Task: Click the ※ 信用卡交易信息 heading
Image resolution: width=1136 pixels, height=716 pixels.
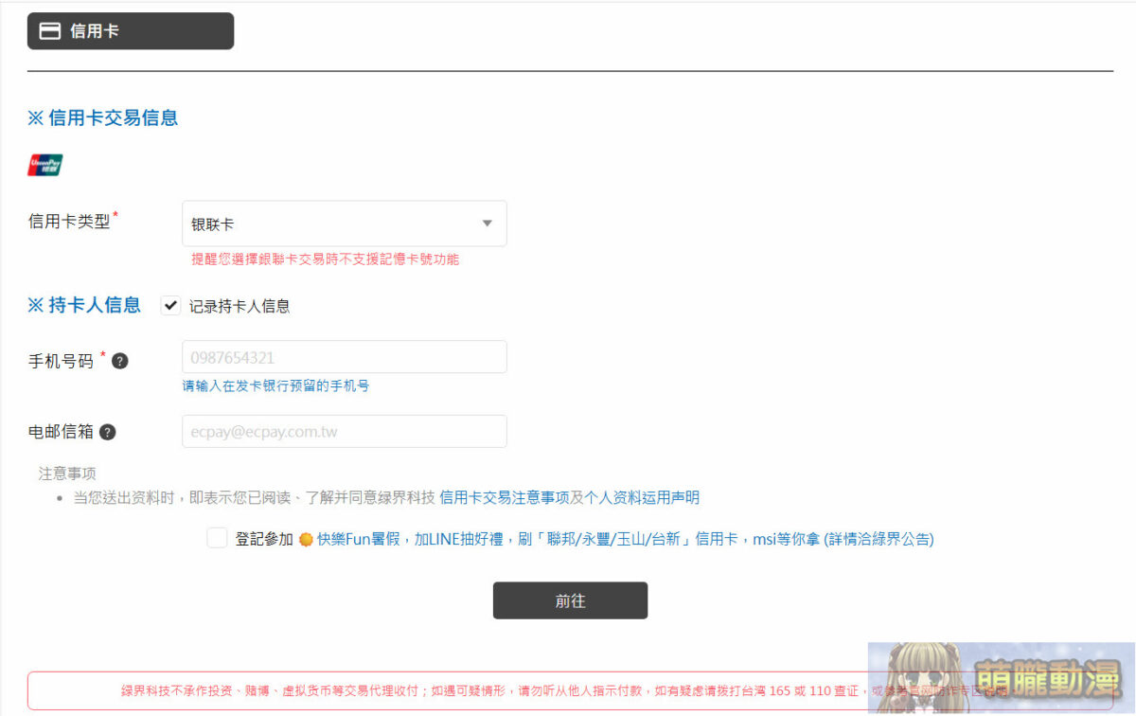Action: click(x=102, y=118)
